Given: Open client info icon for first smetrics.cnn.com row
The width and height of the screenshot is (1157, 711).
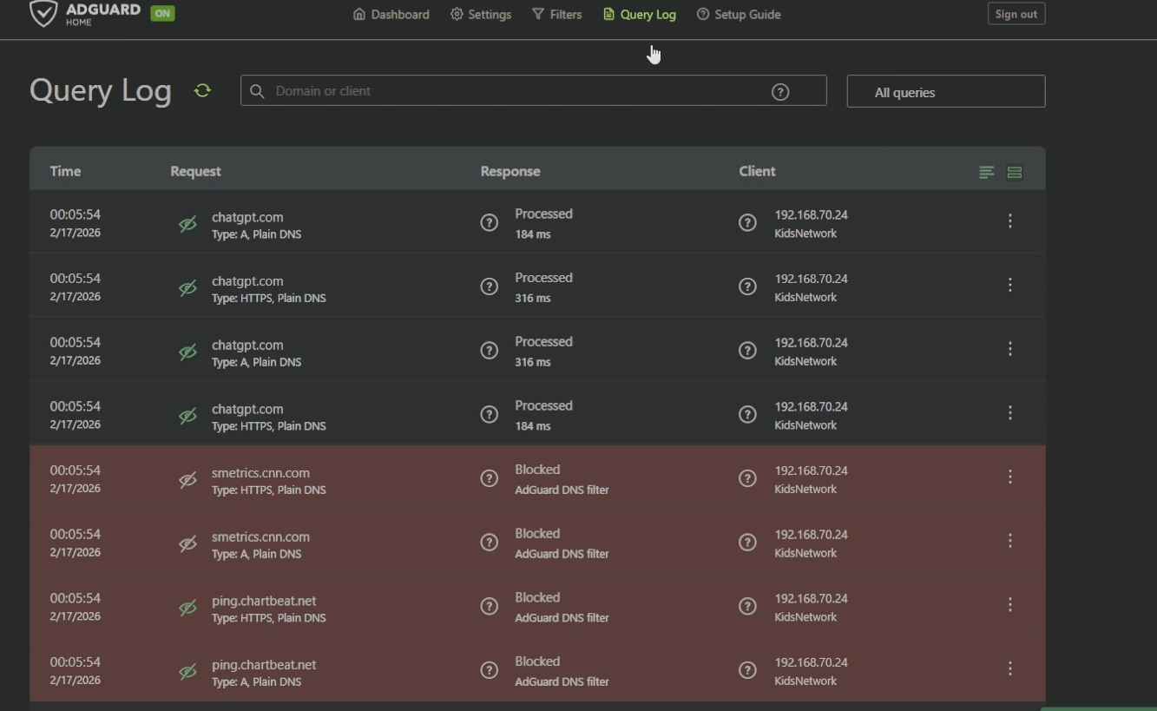Looking at the screenshot, I should pos(747,478).
